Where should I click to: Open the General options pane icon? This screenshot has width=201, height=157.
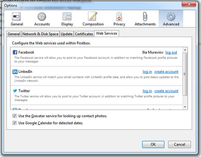click(16, 16)
